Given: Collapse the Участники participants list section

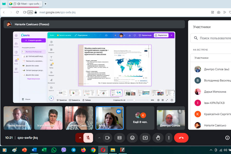Looking at the screenshot, I should (x=210, y=58).
